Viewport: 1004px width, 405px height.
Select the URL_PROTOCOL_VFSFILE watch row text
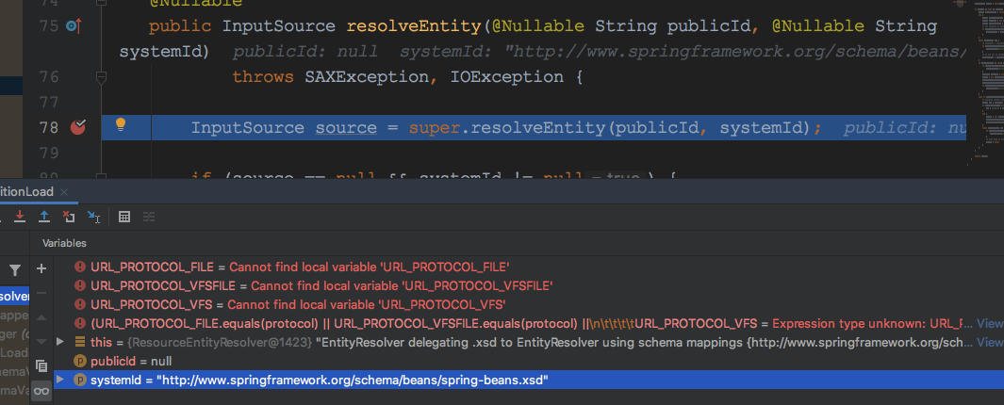pos(321,285)
